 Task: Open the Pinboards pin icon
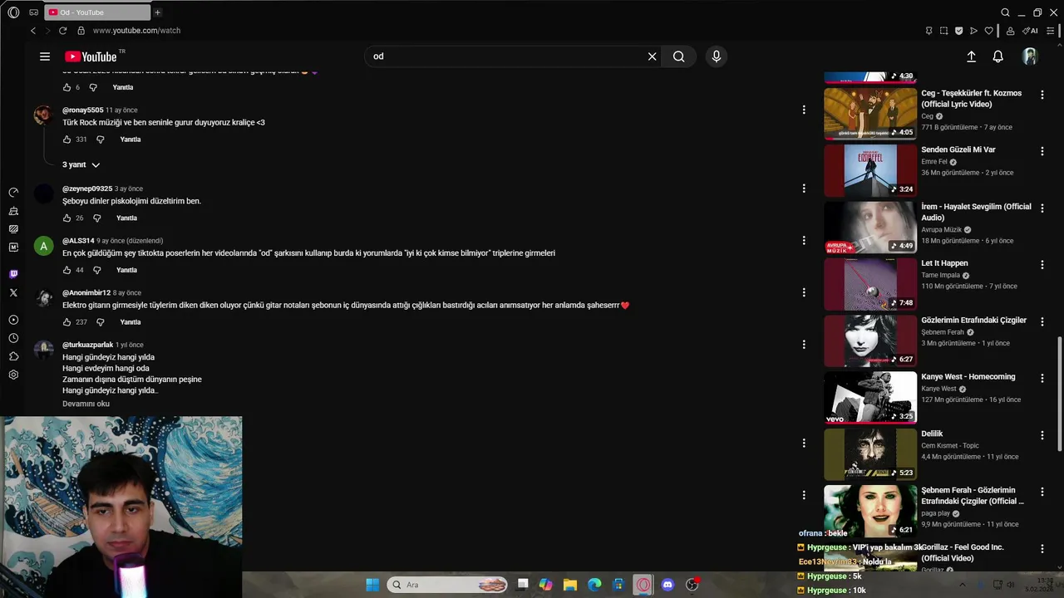[929, 31]
